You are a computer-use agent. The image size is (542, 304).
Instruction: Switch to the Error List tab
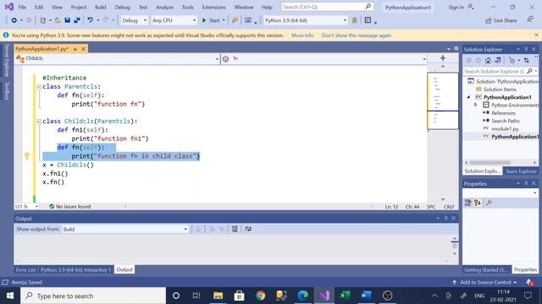[x=25, y=269]
